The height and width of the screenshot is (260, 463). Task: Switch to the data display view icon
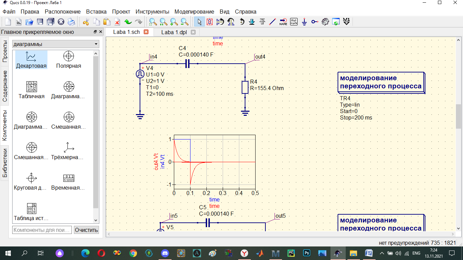336,22
